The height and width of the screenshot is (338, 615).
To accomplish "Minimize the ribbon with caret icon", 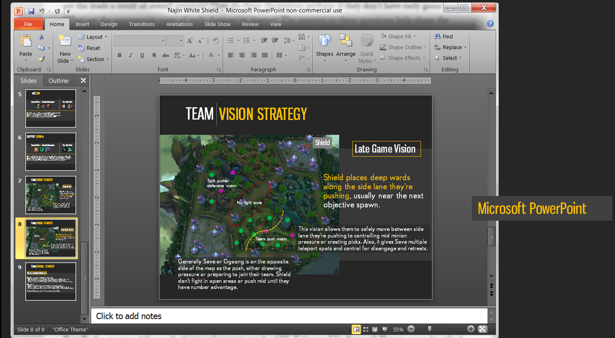I will click(481, 24).
